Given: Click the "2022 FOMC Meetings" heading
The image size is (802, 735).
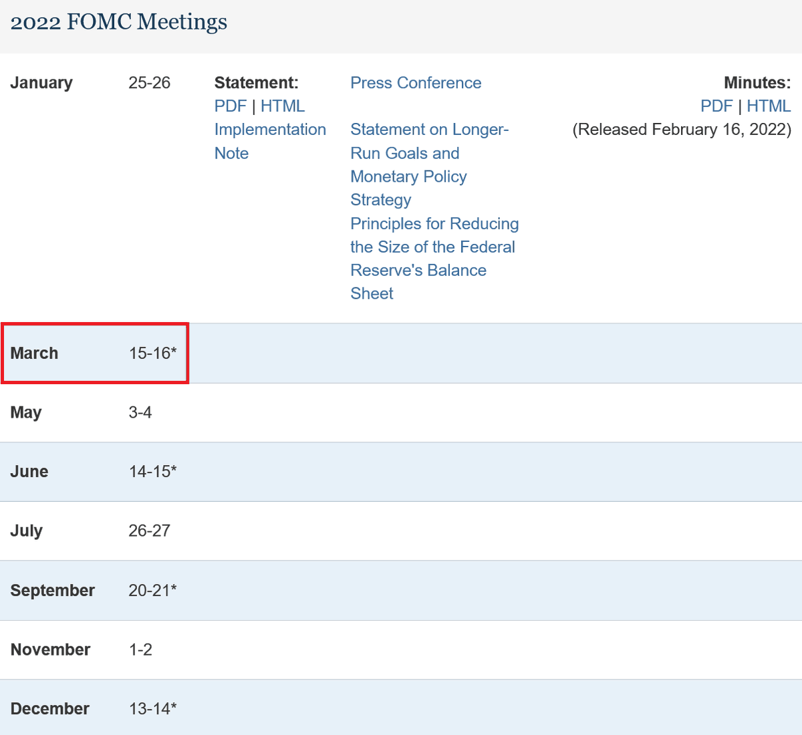Looking at the screenshot, I should 119,22.
